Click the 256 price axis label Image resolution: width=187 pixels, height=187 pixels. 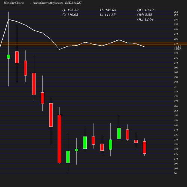pyautogui.click(x=176, y=20)
